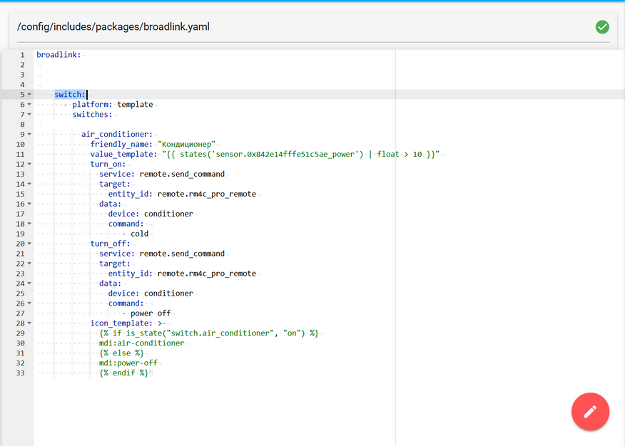Click 'remote.send_command' on line 13
Viewport: 625px width, 446px height.
click(x=182, y=174)
